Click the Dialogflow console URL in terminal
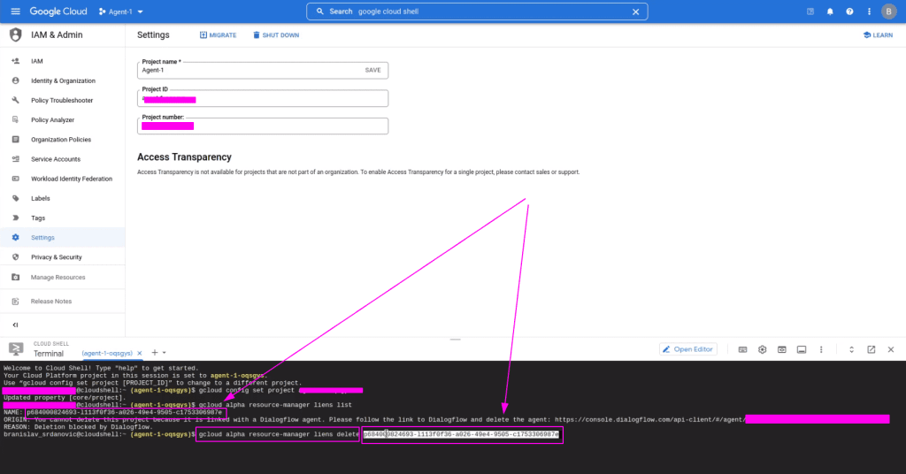This screenshot has width=906, height=474. [x=649, y=420]
